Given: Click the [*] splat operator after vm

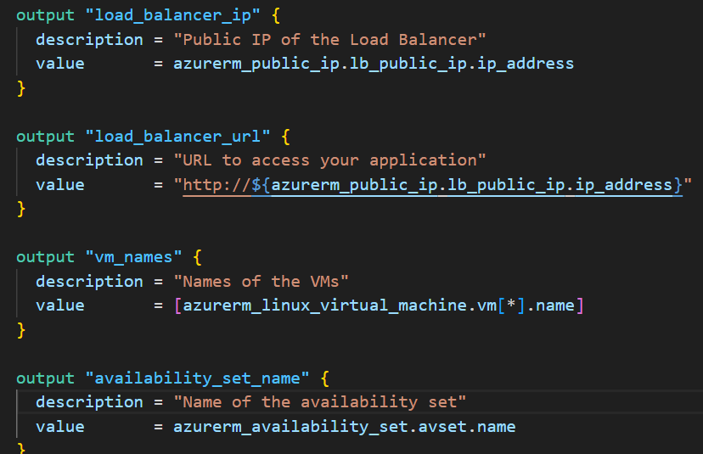Looking at the screenshot, I should point(510,305).
